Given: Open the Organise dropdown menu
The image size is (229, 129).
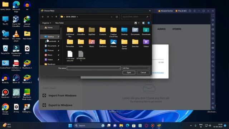Looking at the screenshot, I should [x=47, y=23].
